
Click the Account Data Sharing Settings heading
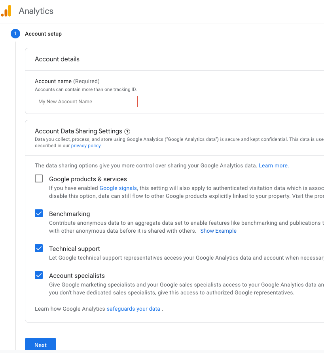pyautogui.click(x=78, y=131)
